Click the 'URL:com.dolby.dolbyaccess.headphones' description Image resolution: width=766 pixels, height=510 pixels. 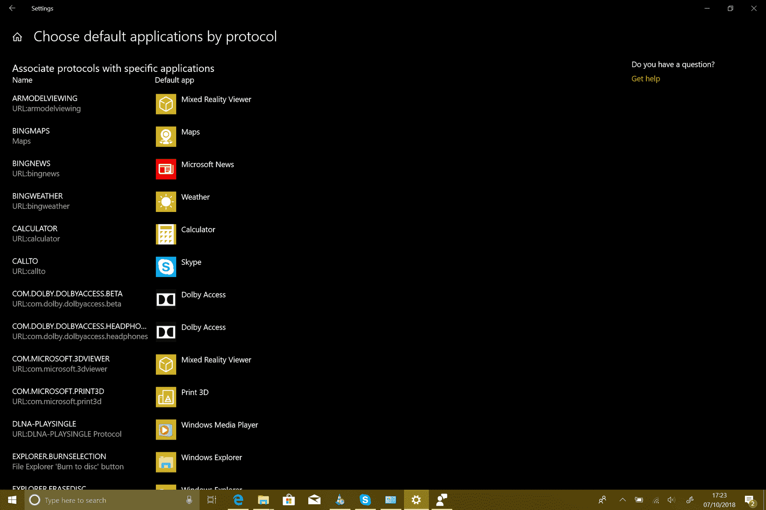80,336
